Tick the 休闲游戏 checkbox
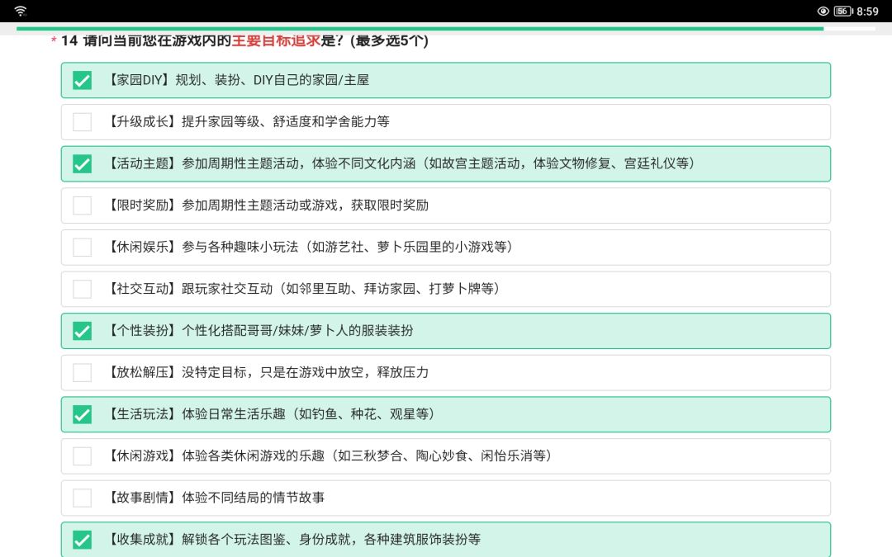892x557 pixels. (82, 456)
